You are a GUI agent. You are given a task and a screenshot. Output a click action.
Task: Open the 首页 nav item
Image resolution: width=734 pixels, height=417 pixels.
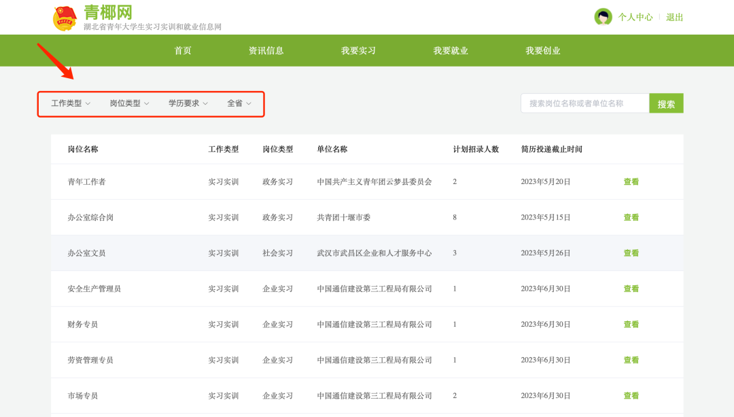tap(183, 50)
